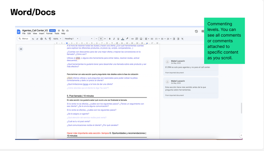This screenshot has height=151, width=264.
Task: Click the vertical scrollbar thumb
Action: coord(241,108)
